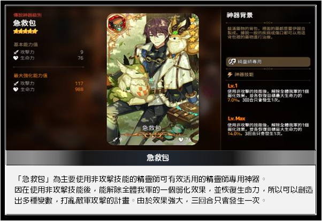The width and height of the screenshot is (322, 221).
Task: Click the soul weaver class icon in 精靈師專用 bar
Action: tap(232, 62)
